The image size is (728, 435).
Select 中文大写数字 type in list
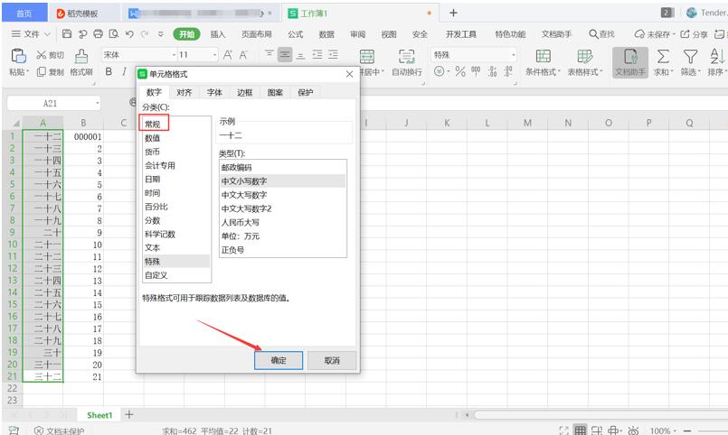tap(283, 195)
